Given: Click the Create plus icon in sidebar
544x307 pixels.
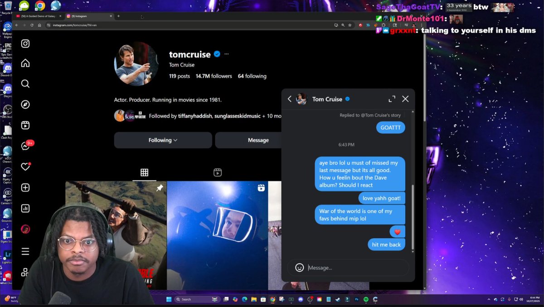Looking at the screenshot, I should coord(25,187).
